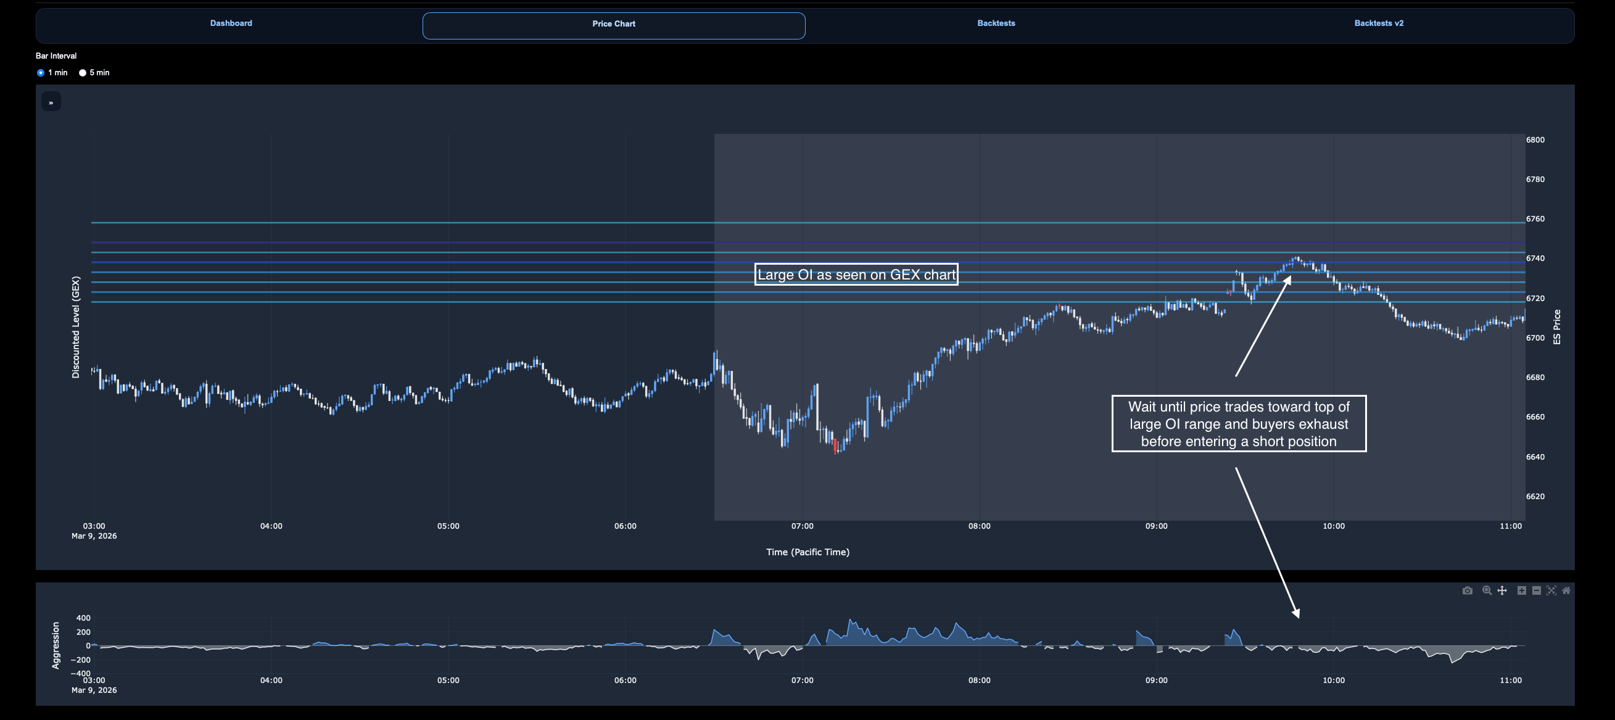This screenshot has height=720, width=1615.
Task: Open the Price Chart tab
Action: [x=613, y=24]
